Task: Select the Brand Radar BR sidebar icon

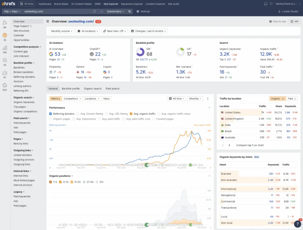Action: point(5,22)
